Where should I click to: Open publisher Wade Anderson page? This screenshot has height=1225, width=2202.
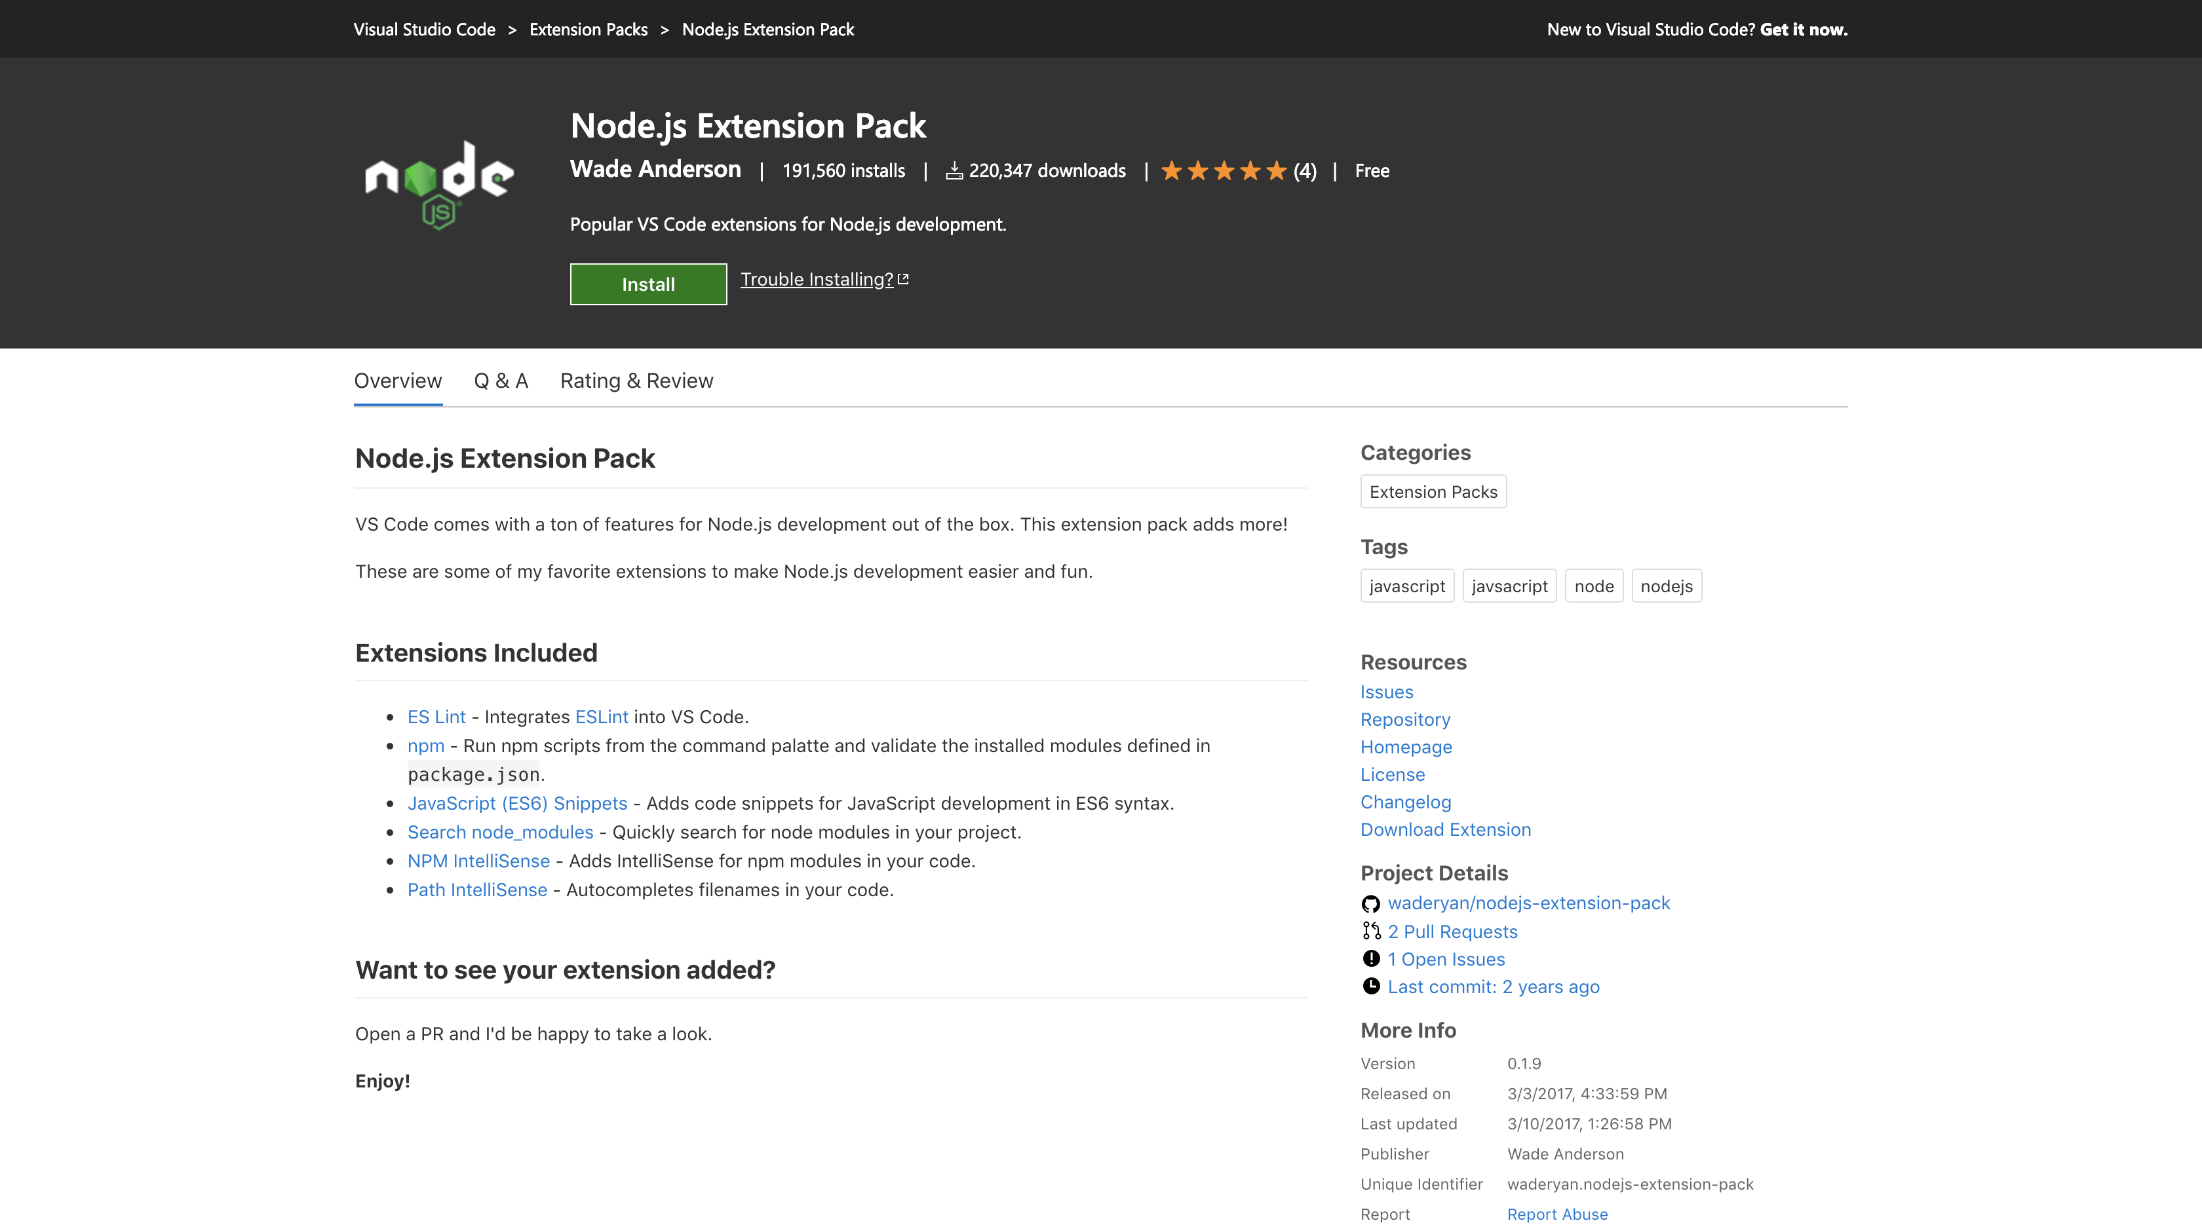(x=655, y=169)
